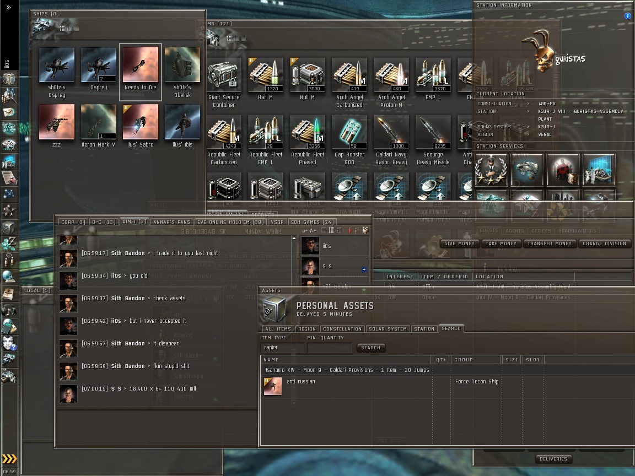This screenshot has height=476, width=635.
Task: Select the Iteron Mark V ship
Action: pos(99,126)
